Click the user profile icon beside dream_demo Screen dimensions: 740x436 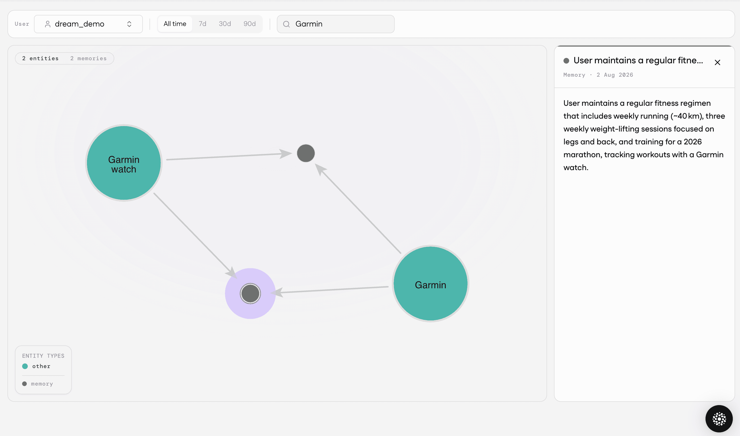(x=48, y=24)
